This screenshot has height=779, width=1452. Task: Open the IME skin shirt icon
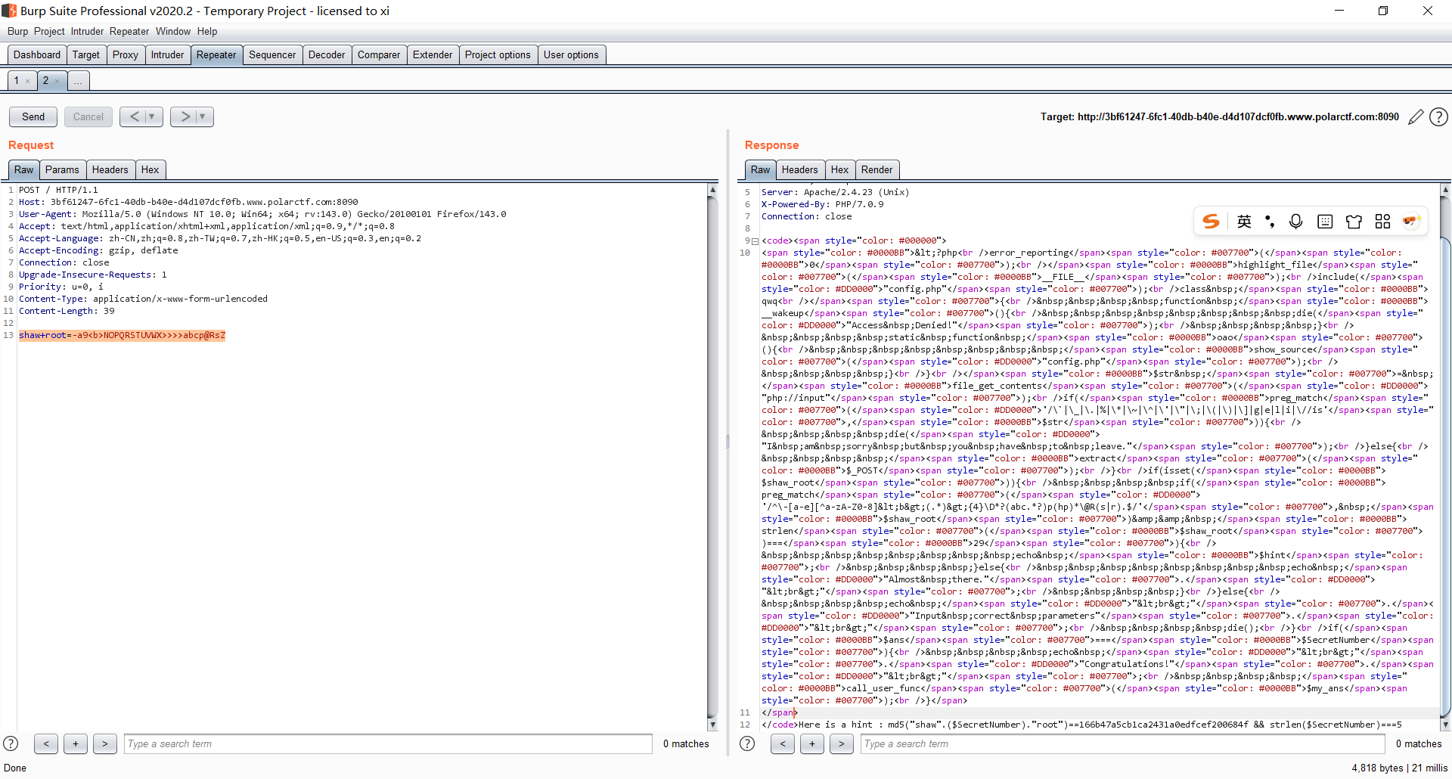[x=1354, y=221]
